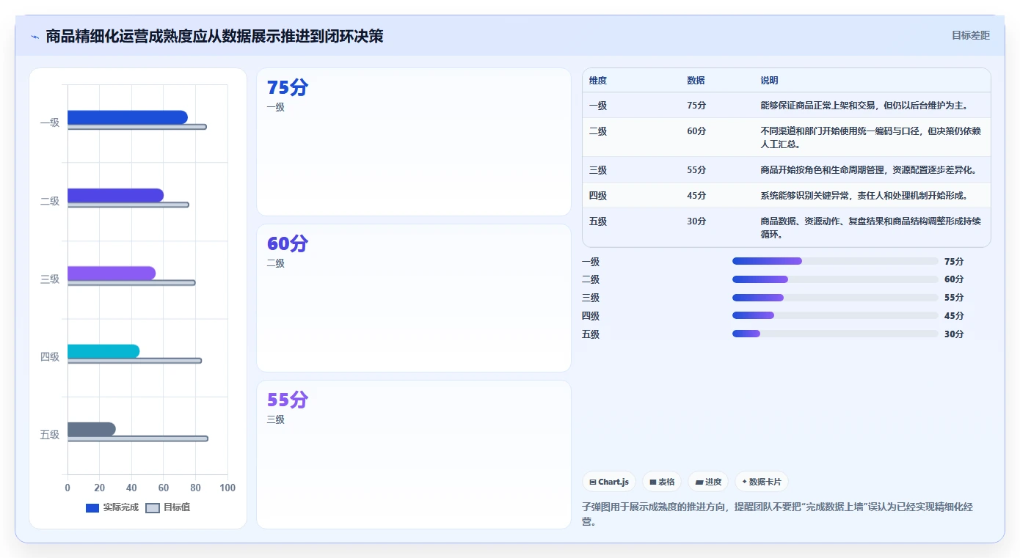Image resolution: width=1020 pixels, height=558 pixels.
Task: Click the 维度 column header
Action: pyautogui.click(x=598, y=81)
